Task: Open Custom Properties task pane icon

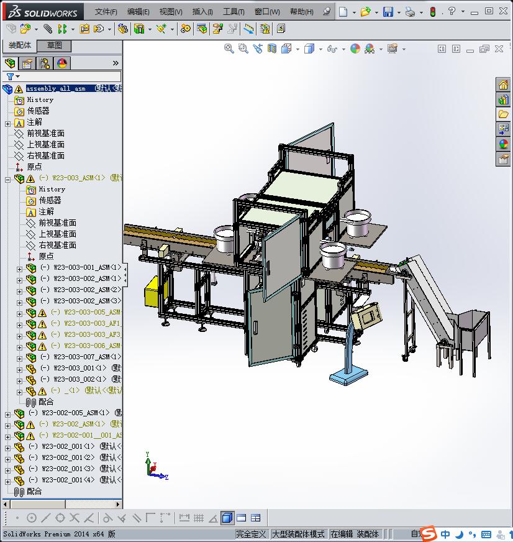Action: tap(503, 159)
